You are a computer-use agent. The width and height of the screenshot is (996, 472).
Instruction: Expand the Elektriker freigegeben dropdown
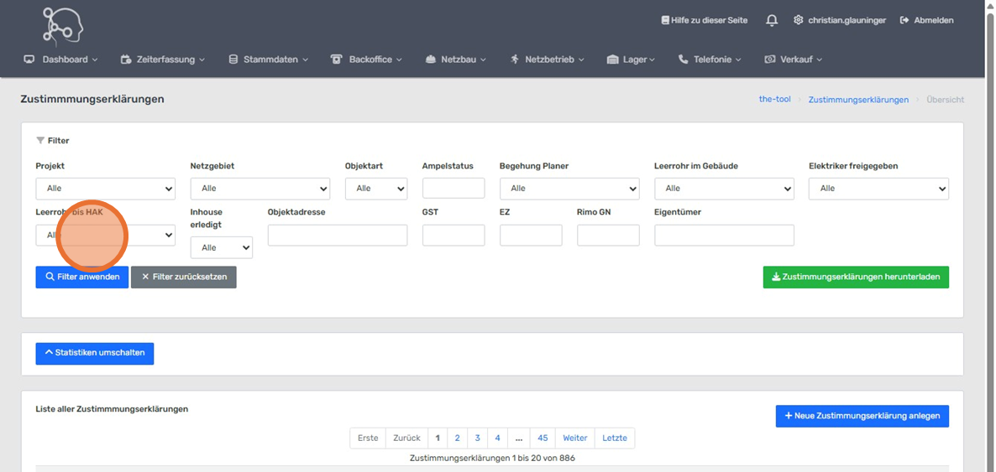tap(878, 189)
